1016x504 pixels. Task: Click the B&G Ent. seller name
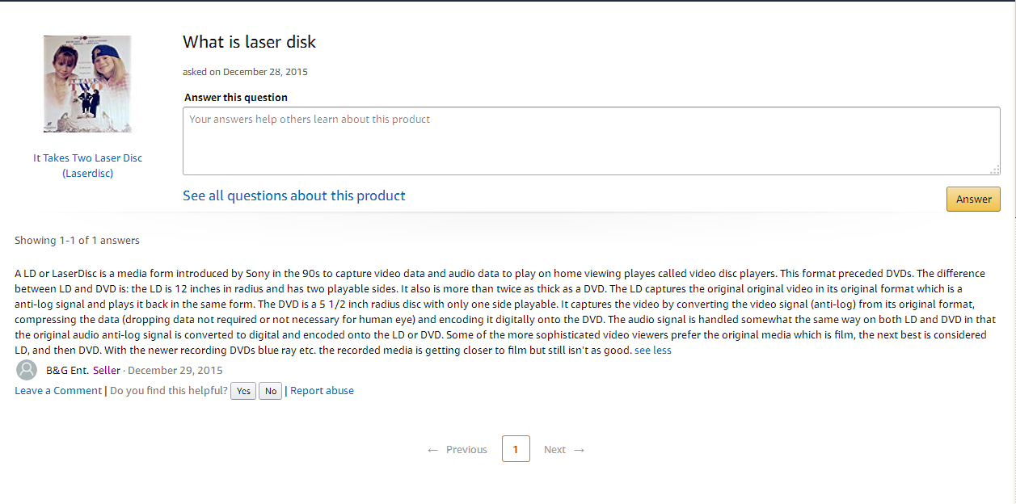67,370
